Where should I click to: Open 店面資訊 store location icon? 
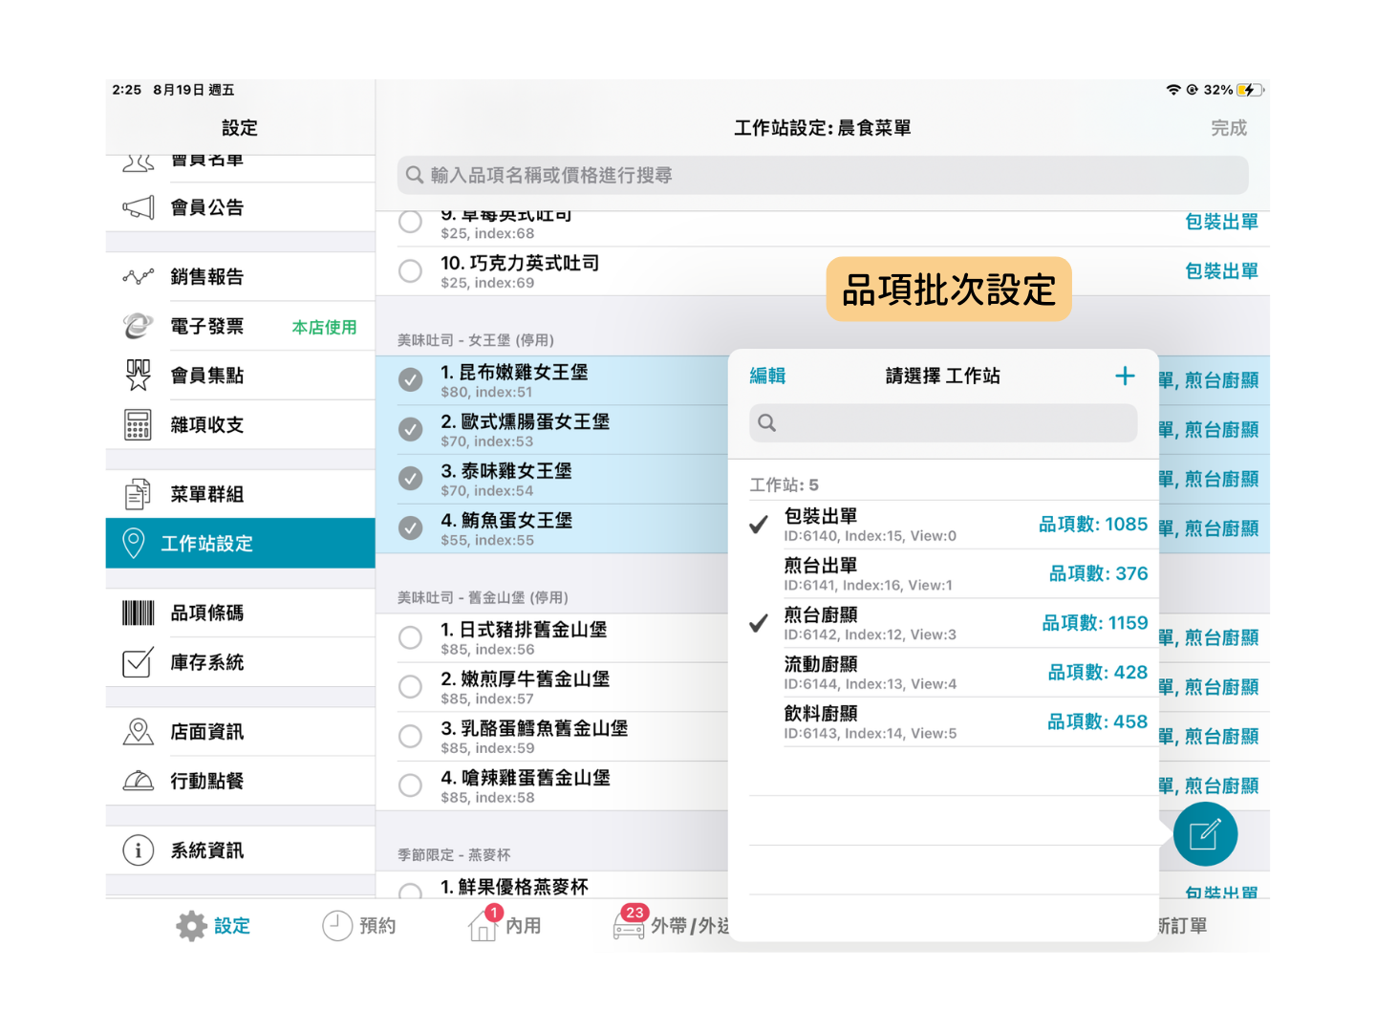(x=139, y=732)
